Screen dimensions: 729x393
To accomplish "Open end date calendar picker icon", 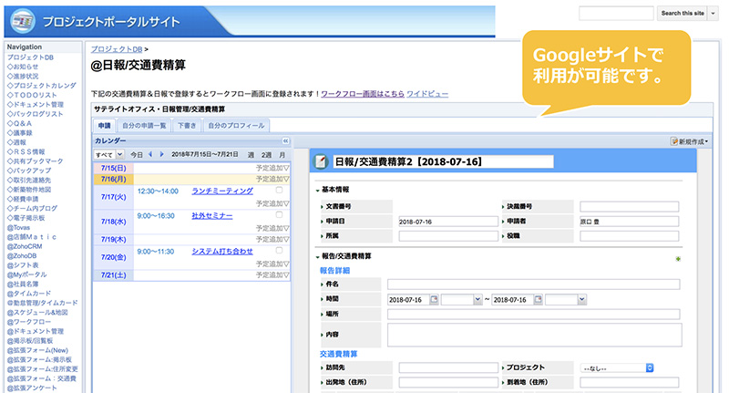I will point(538,299).
